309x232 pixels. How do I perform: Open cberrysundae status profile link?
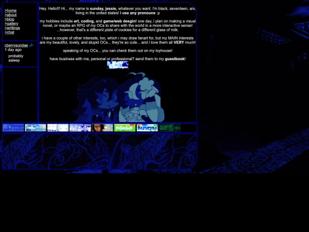(x=16, y=45)
